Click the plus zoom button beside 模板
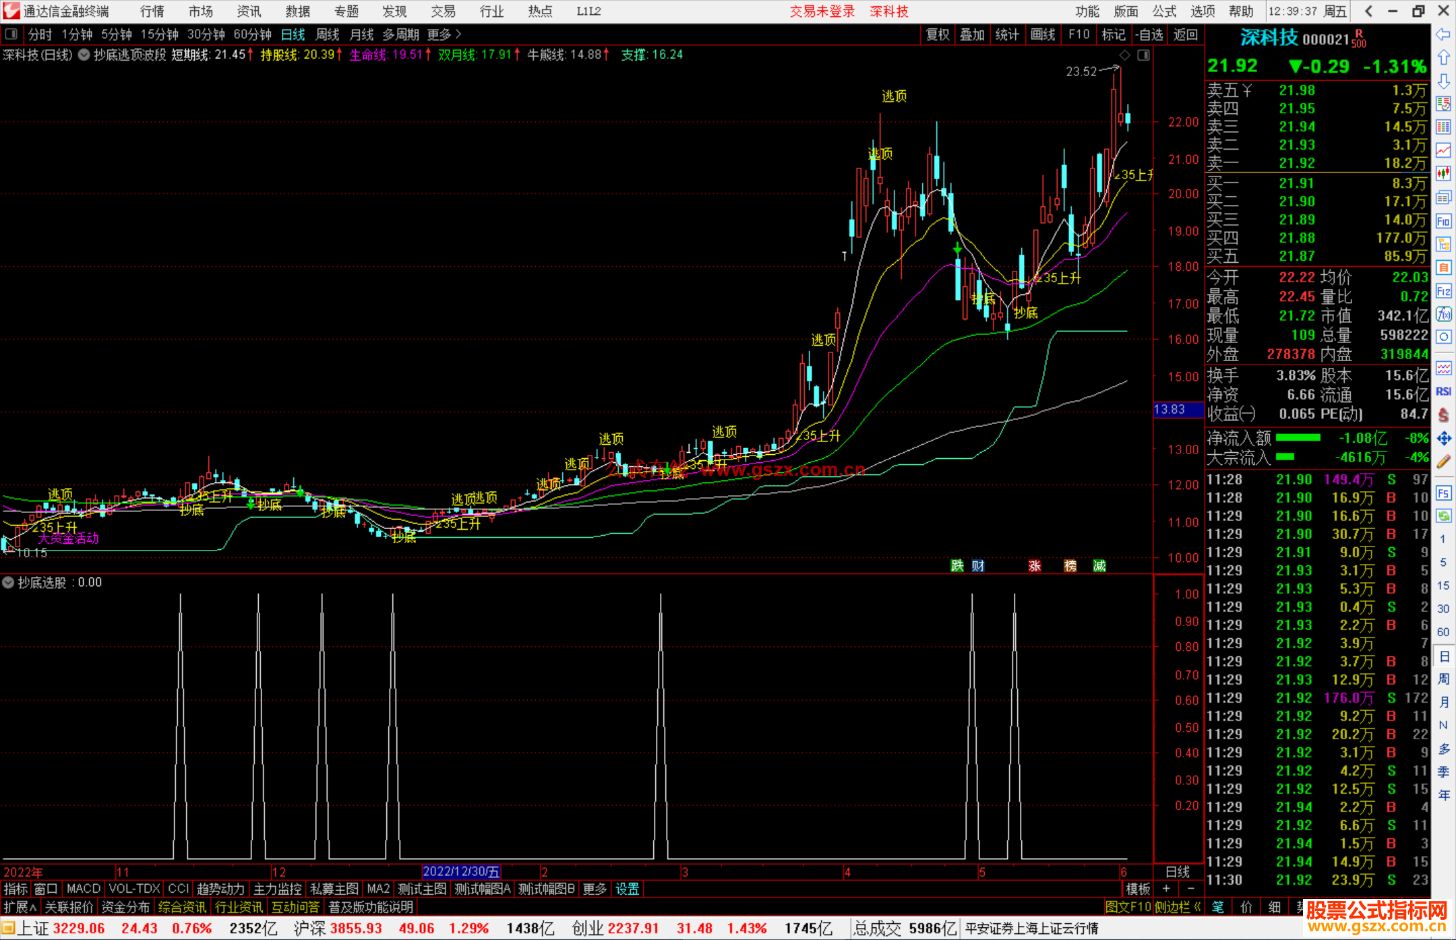Screen dimensions: 1456x940 click(x=1166, y=889)
